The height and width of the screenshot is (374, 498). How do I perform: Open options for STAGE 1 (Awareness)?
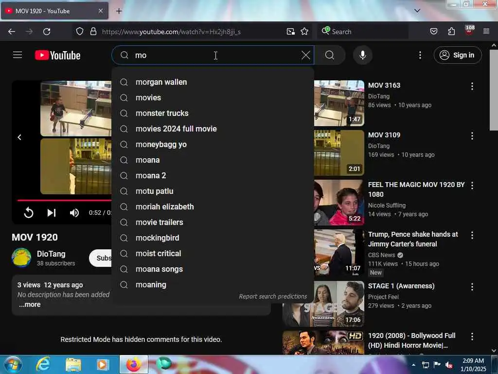(x=472, y=286)
